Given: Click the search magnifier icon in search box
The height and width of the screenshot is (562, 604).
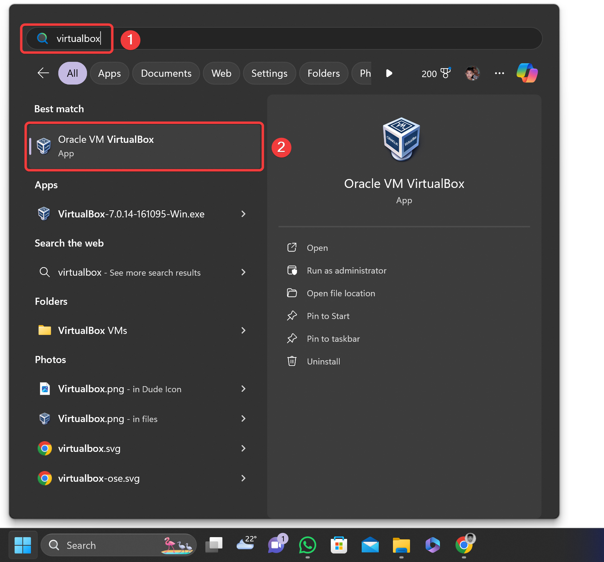Looking at the screenshot, I should 43,38.
